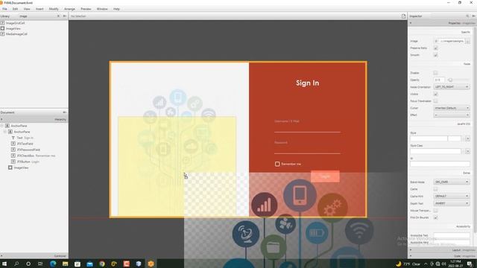477x268 pixels.
Task: Open the Arrange menu
Action: [69, 9]
